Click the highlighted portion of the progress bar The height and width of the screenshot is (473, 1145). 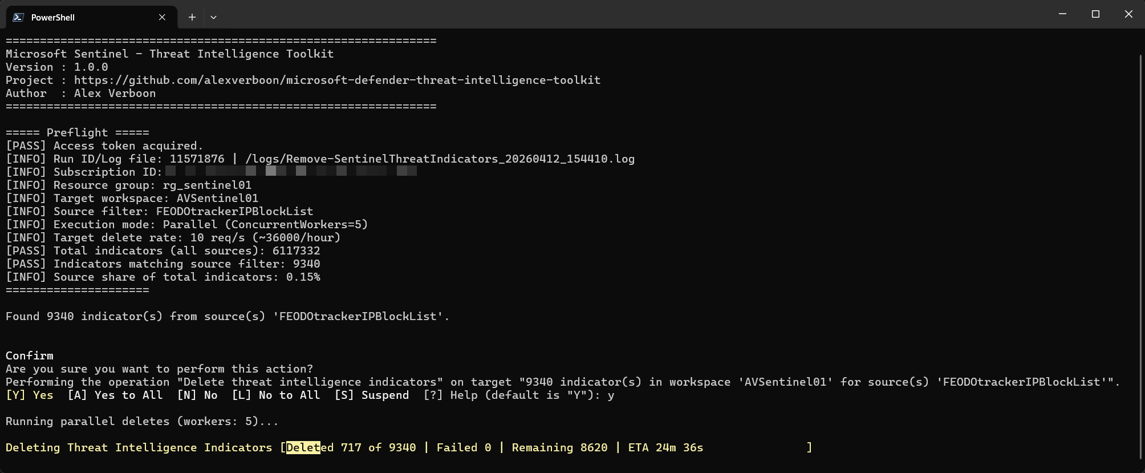[303, 448]
